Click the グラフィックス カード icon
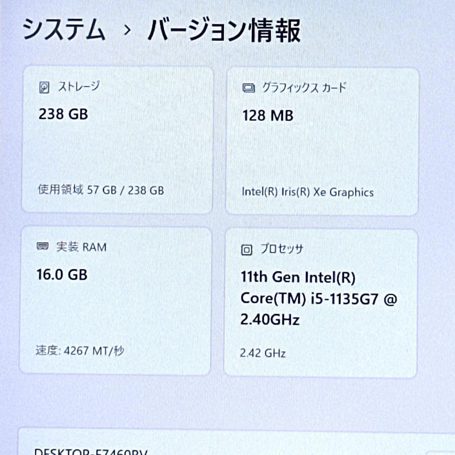 tap(248, 88)
